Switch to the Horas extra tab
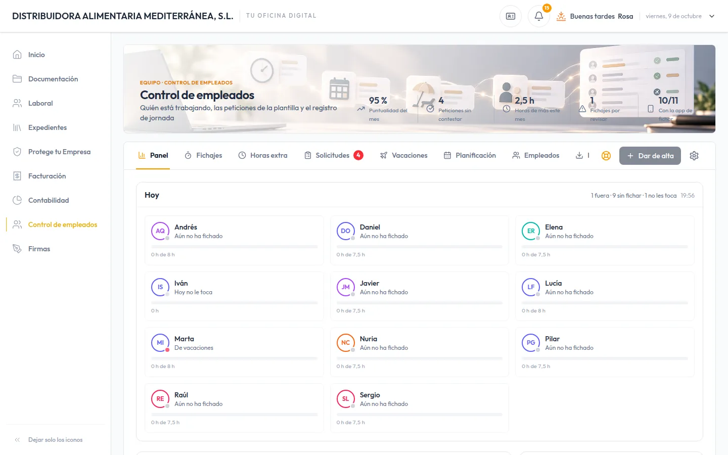728x455 pixels. [263, 156]
